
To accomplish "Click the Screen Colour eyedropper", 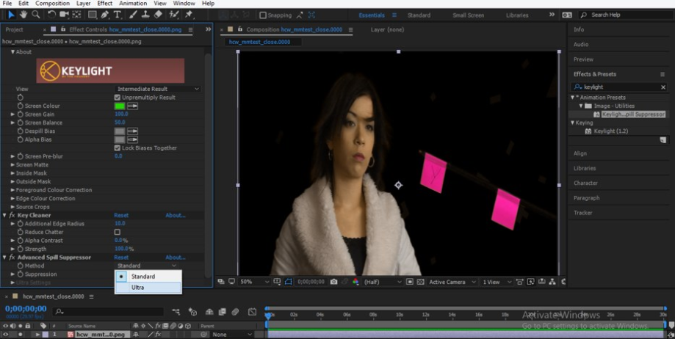I will (133, 106).
